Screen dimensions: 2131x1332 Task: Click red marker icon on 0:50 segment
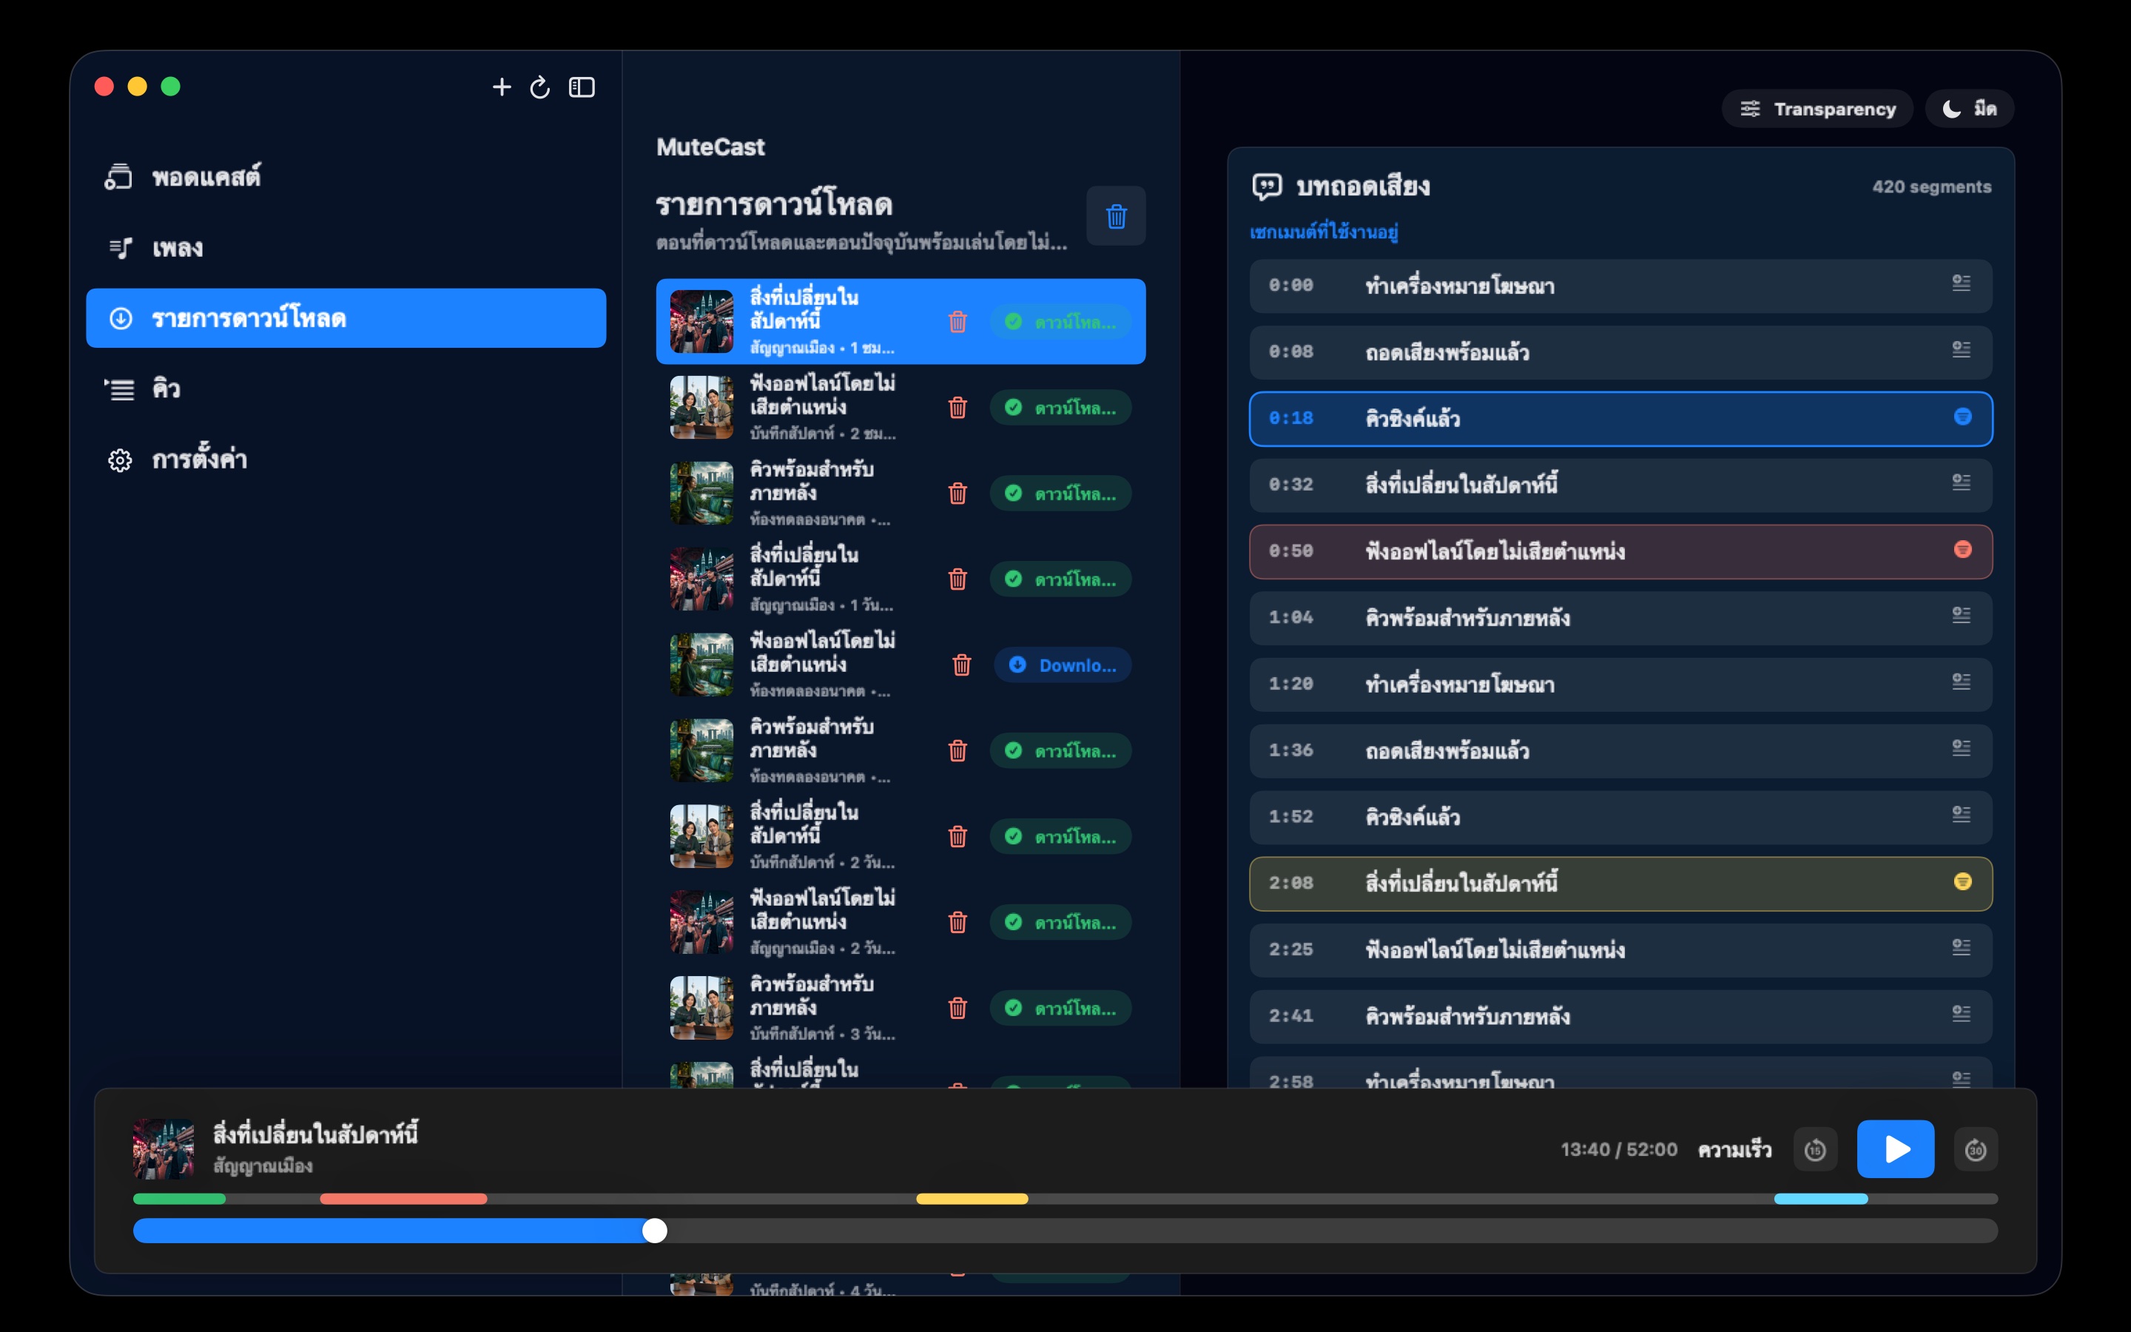[x=1963, y=550]
